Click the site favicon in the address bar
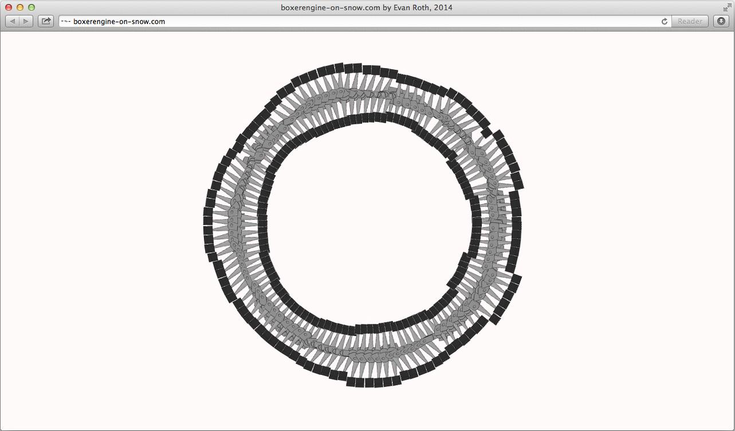735x431 pixels. [65, 21]
